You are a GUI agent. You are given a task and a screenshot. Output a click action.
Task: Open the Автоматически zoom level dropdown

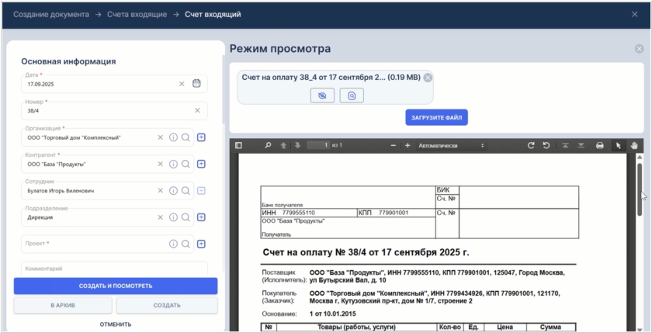click(452, 145)
